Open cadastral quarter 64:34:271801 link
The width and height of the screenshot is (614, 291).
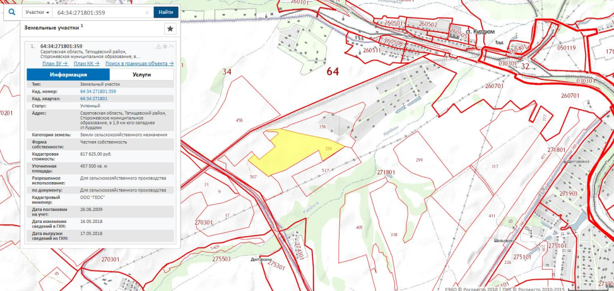tap(93, 99)
